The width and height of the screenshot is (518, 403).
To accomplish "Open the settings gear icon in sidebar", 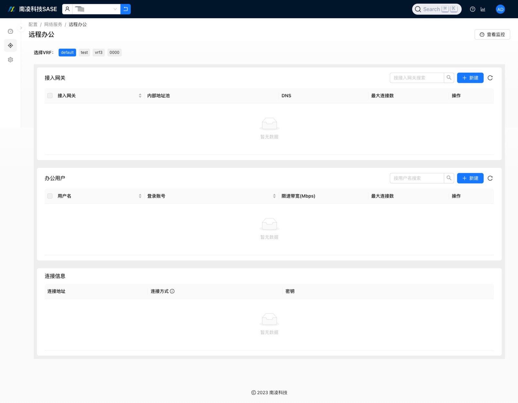I will pos(10,60).
